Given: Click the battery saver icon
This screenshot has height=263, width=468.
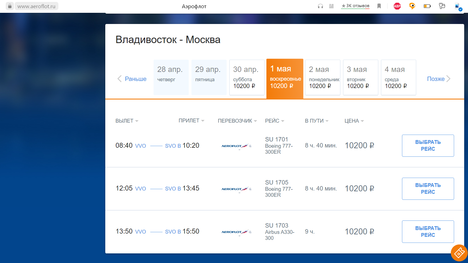Looking at the screenshot, I should 427,6.
